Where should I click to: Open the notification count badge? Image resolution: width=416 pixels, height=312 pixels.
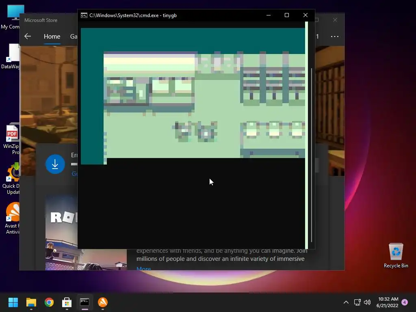(405, 302)
